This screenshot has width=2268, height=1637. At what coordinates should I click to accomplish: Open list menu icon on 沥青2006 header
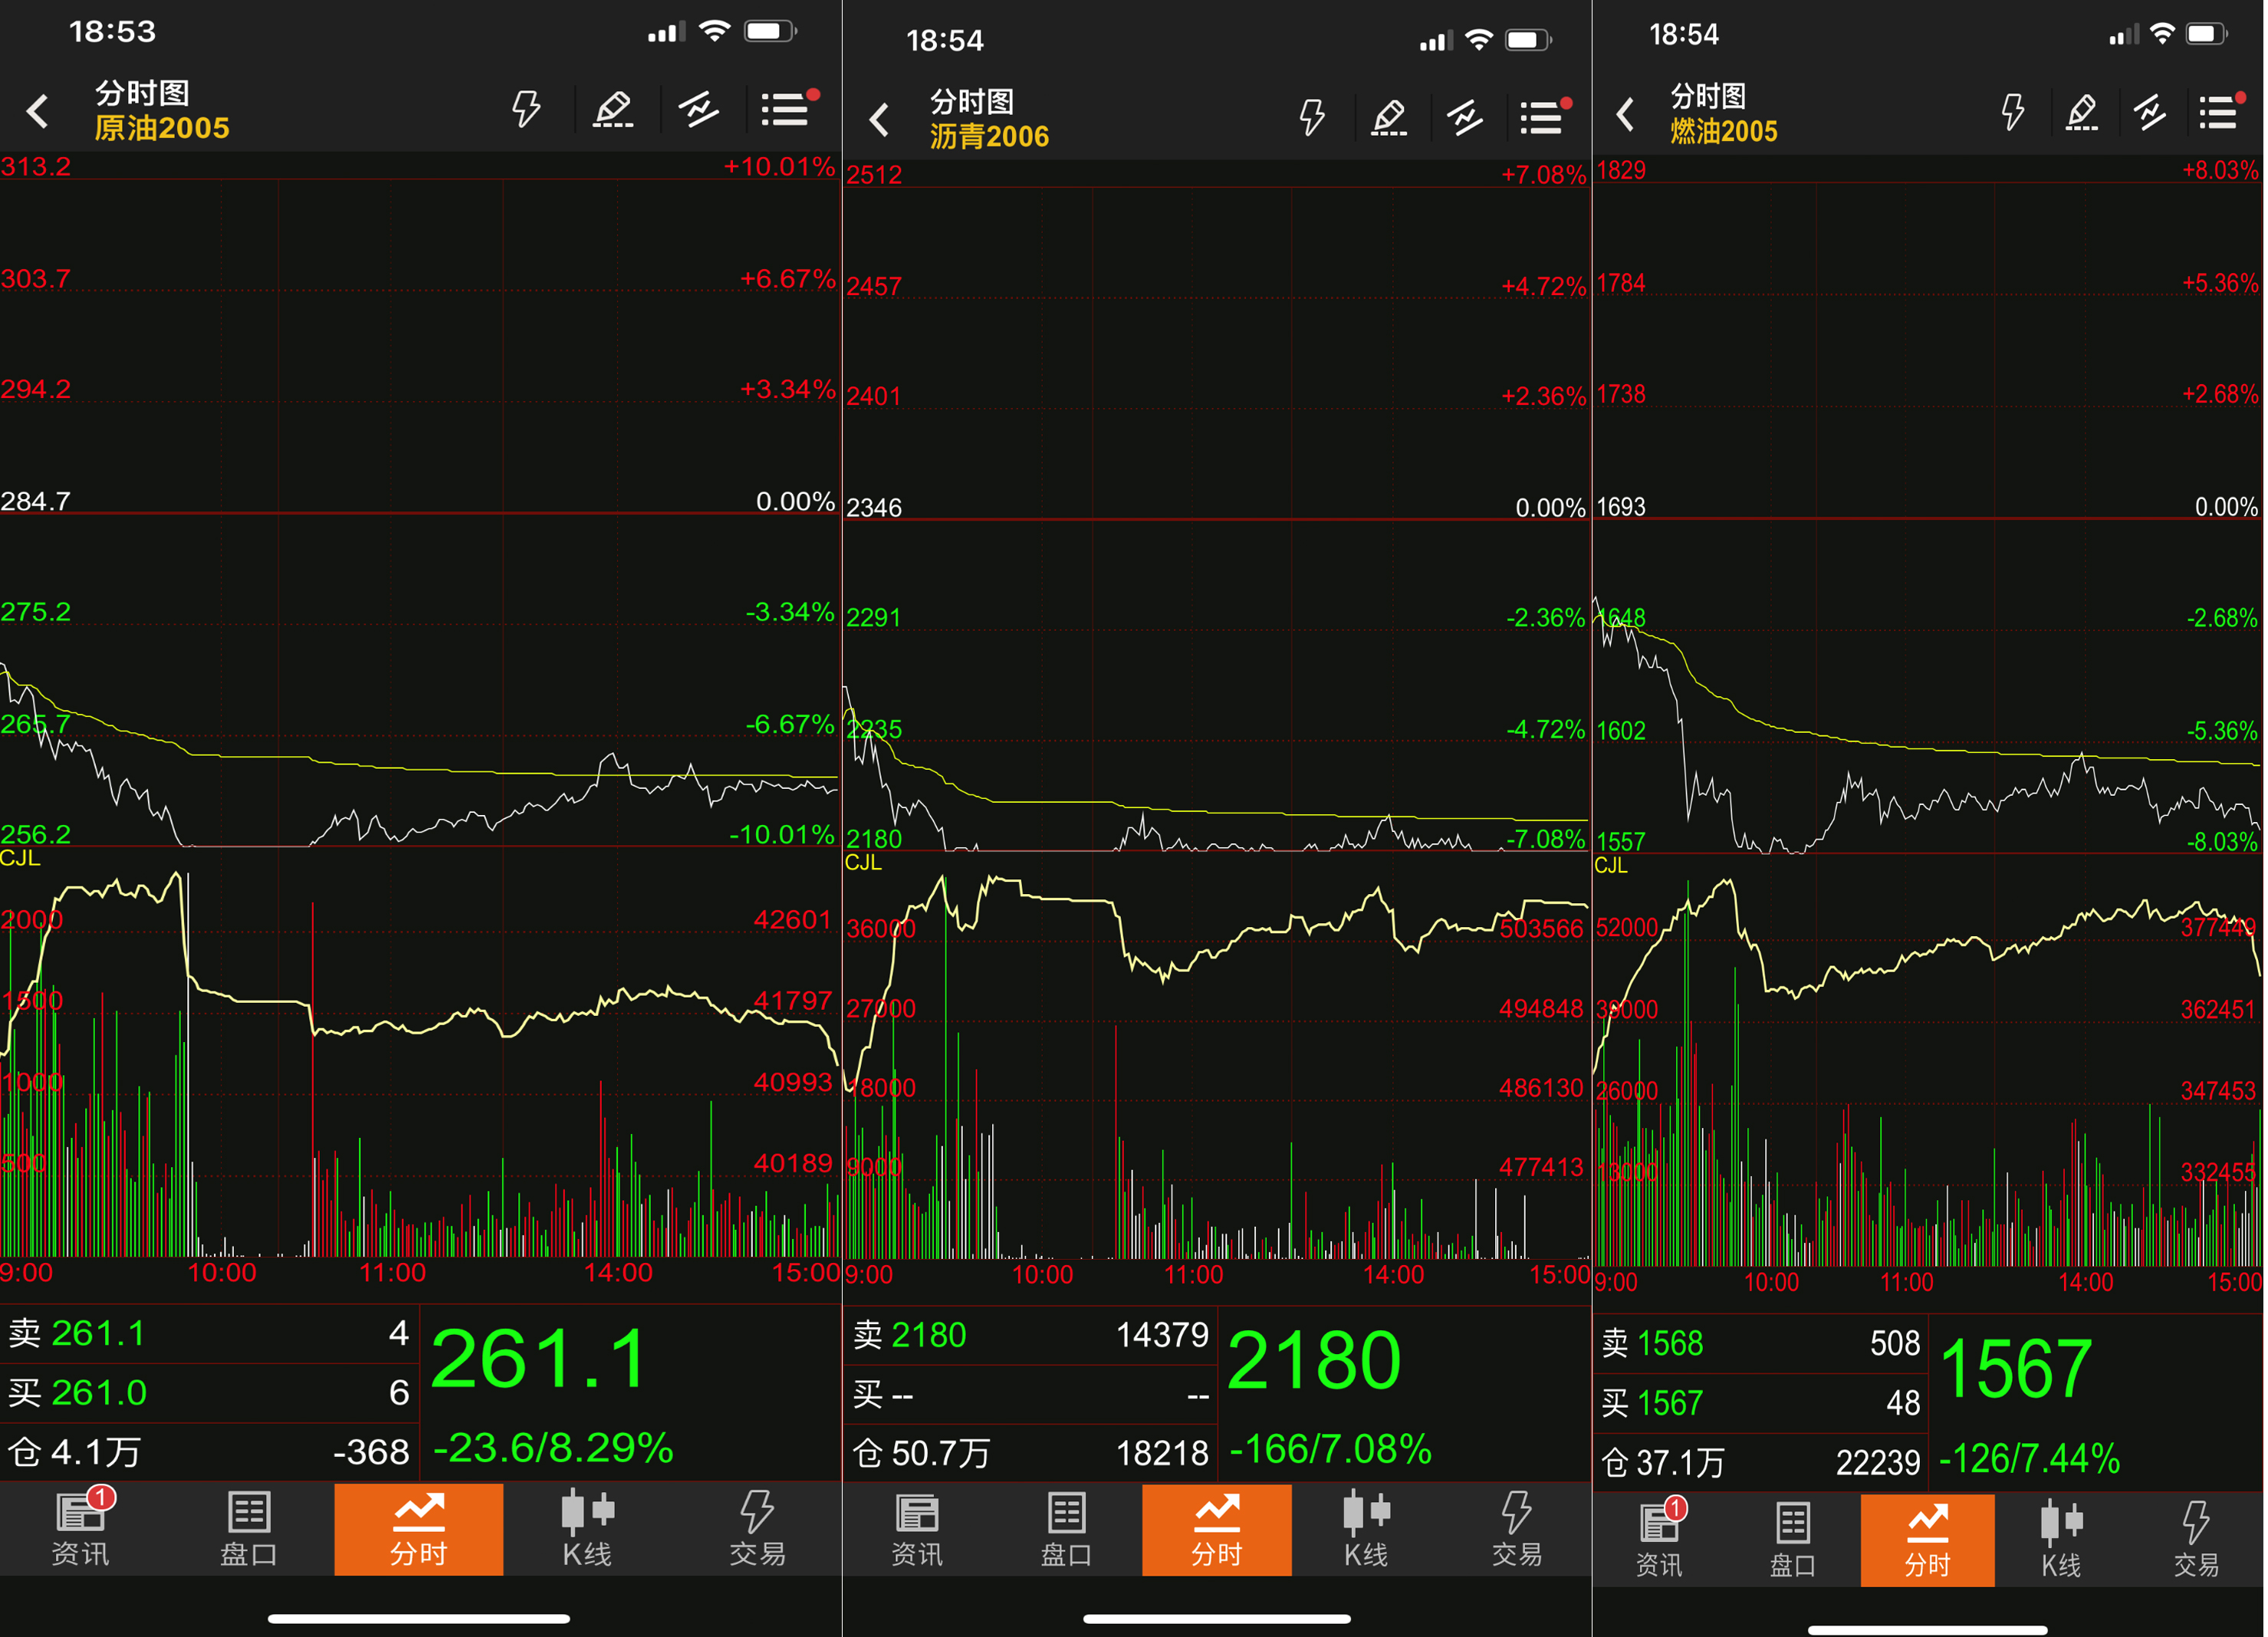[1542, 118]
